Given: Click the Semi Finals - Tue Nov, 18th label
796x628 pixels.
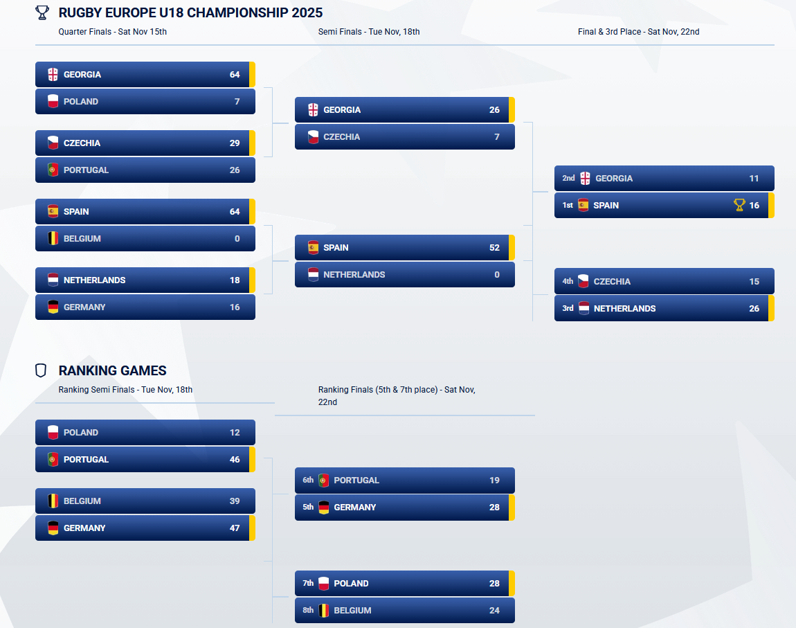Looking at the screenshot, I should pos(369,32).
